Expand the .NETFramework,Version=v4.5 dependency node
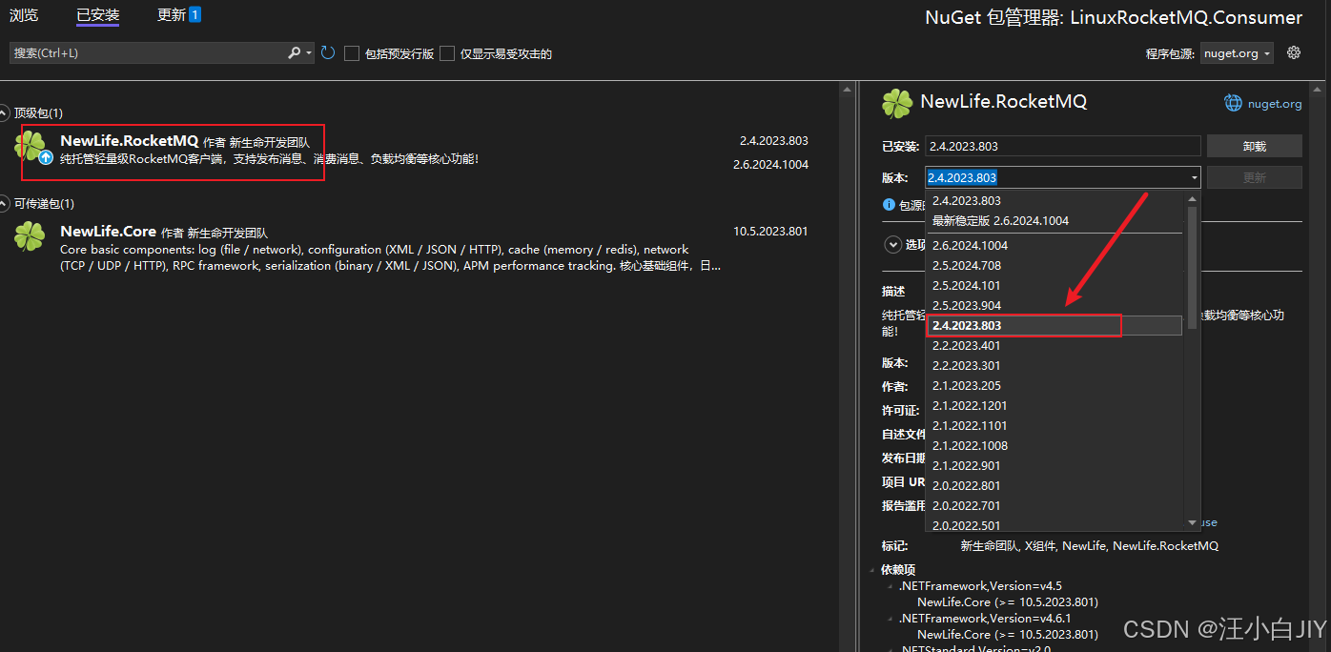This screenshot has width=1331, height=652. pyautogui.click(x=891, y=585)
